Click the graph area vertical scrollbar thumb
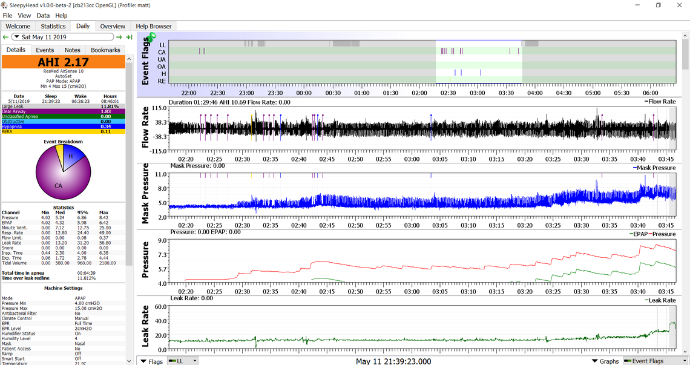The image size is (690, 365). point(686,54)
